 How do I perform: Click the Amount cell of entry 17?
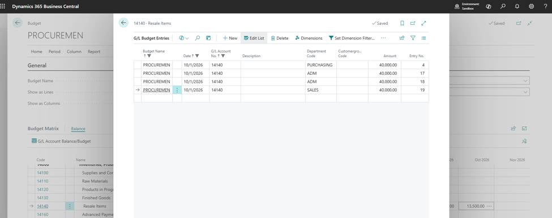(384, 73)
